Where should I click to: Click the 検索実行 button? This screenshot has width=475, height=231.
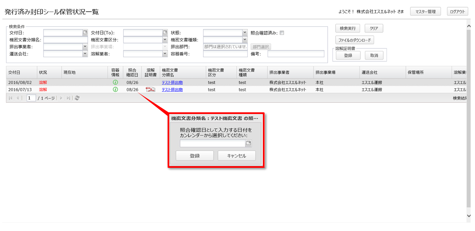pos(348,28)
